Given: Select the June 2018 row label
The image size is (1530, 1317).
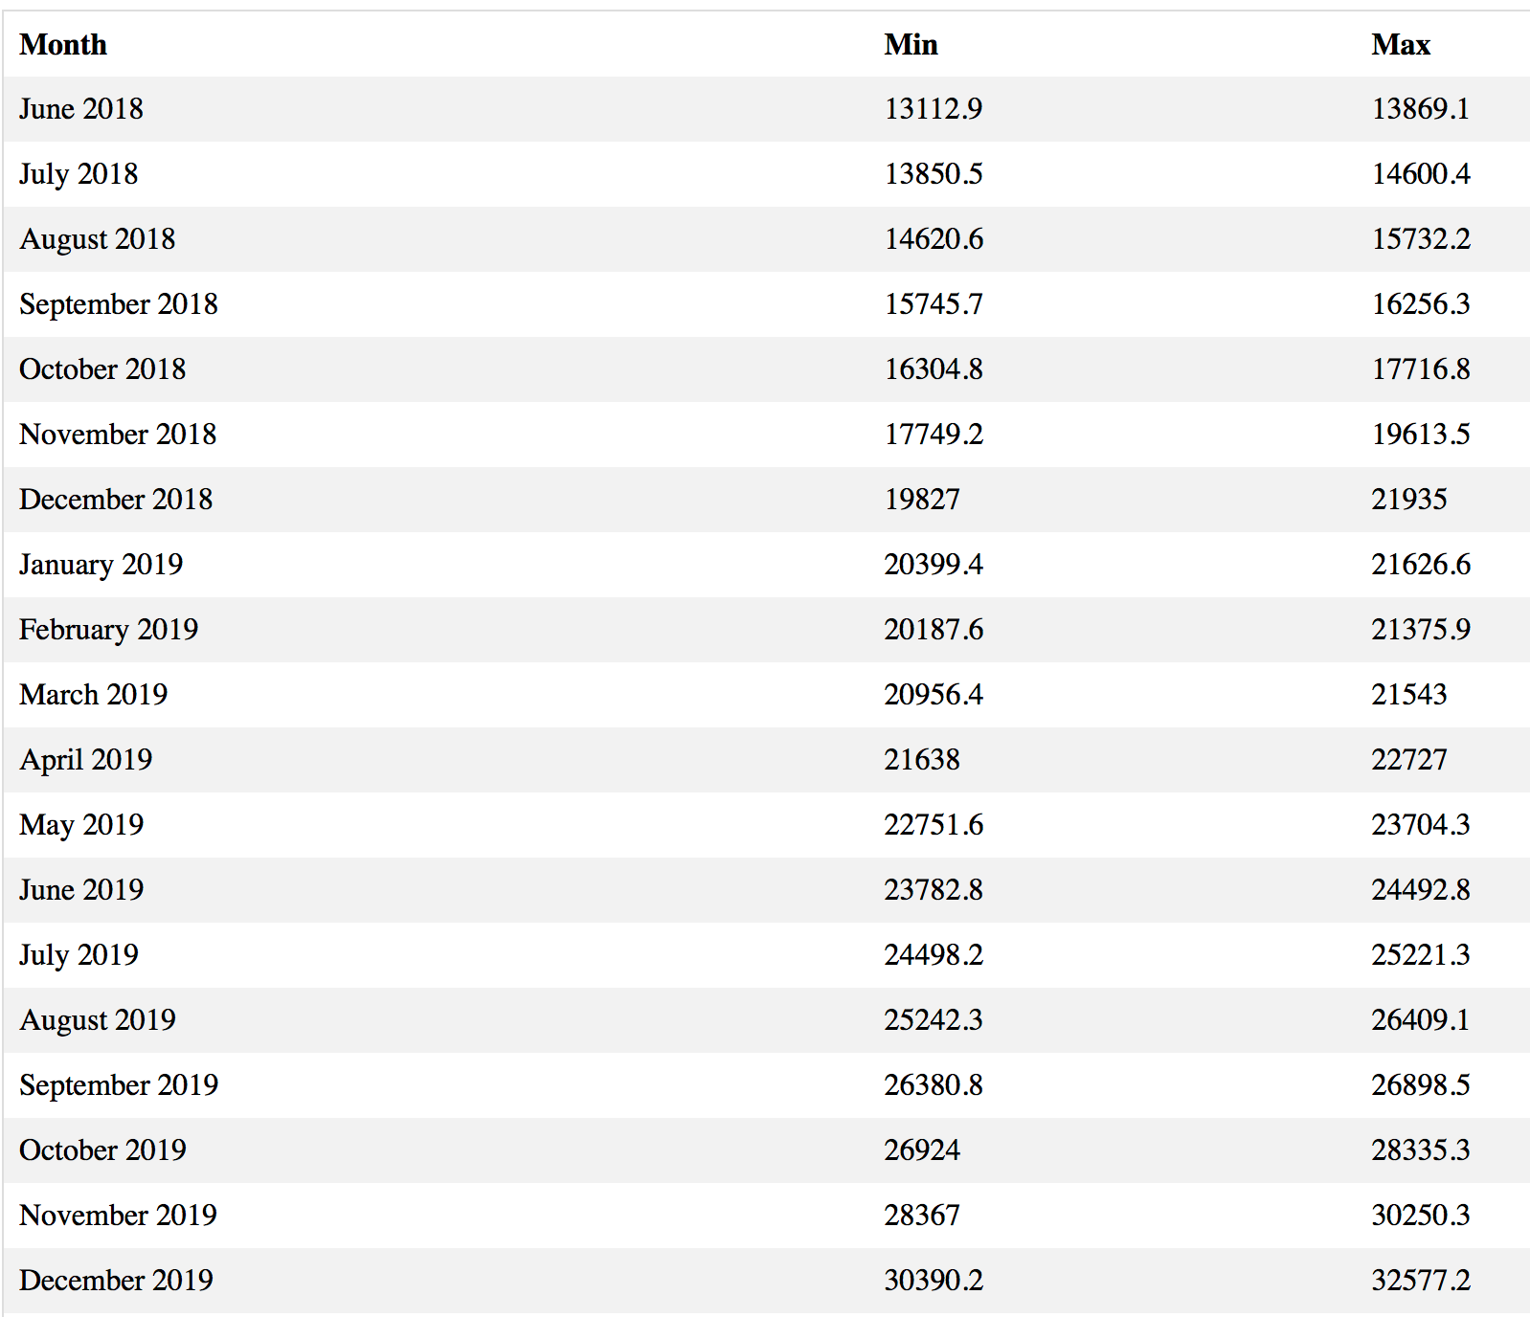Looking at the screenshot, I should click(81, 109).
